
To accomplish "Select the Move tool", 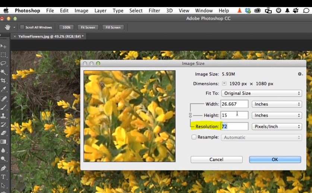I will 3,46.
